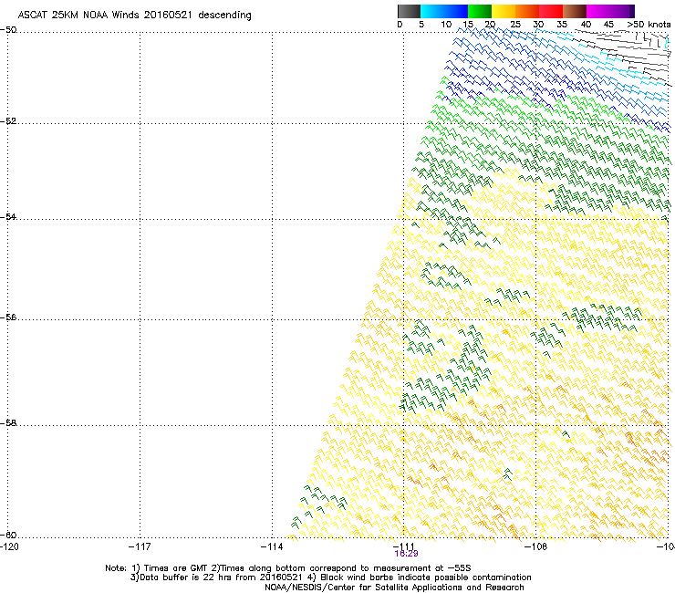Click the '>50 knots' legend label
The width and height of the screenshot is (675, 593).
pos(649,25)
